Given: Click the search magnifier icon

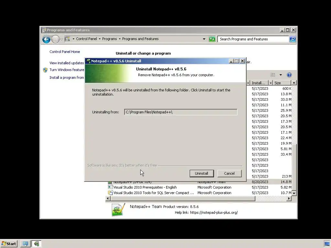Looking at the screenshot, I should [x=293, y=39].
